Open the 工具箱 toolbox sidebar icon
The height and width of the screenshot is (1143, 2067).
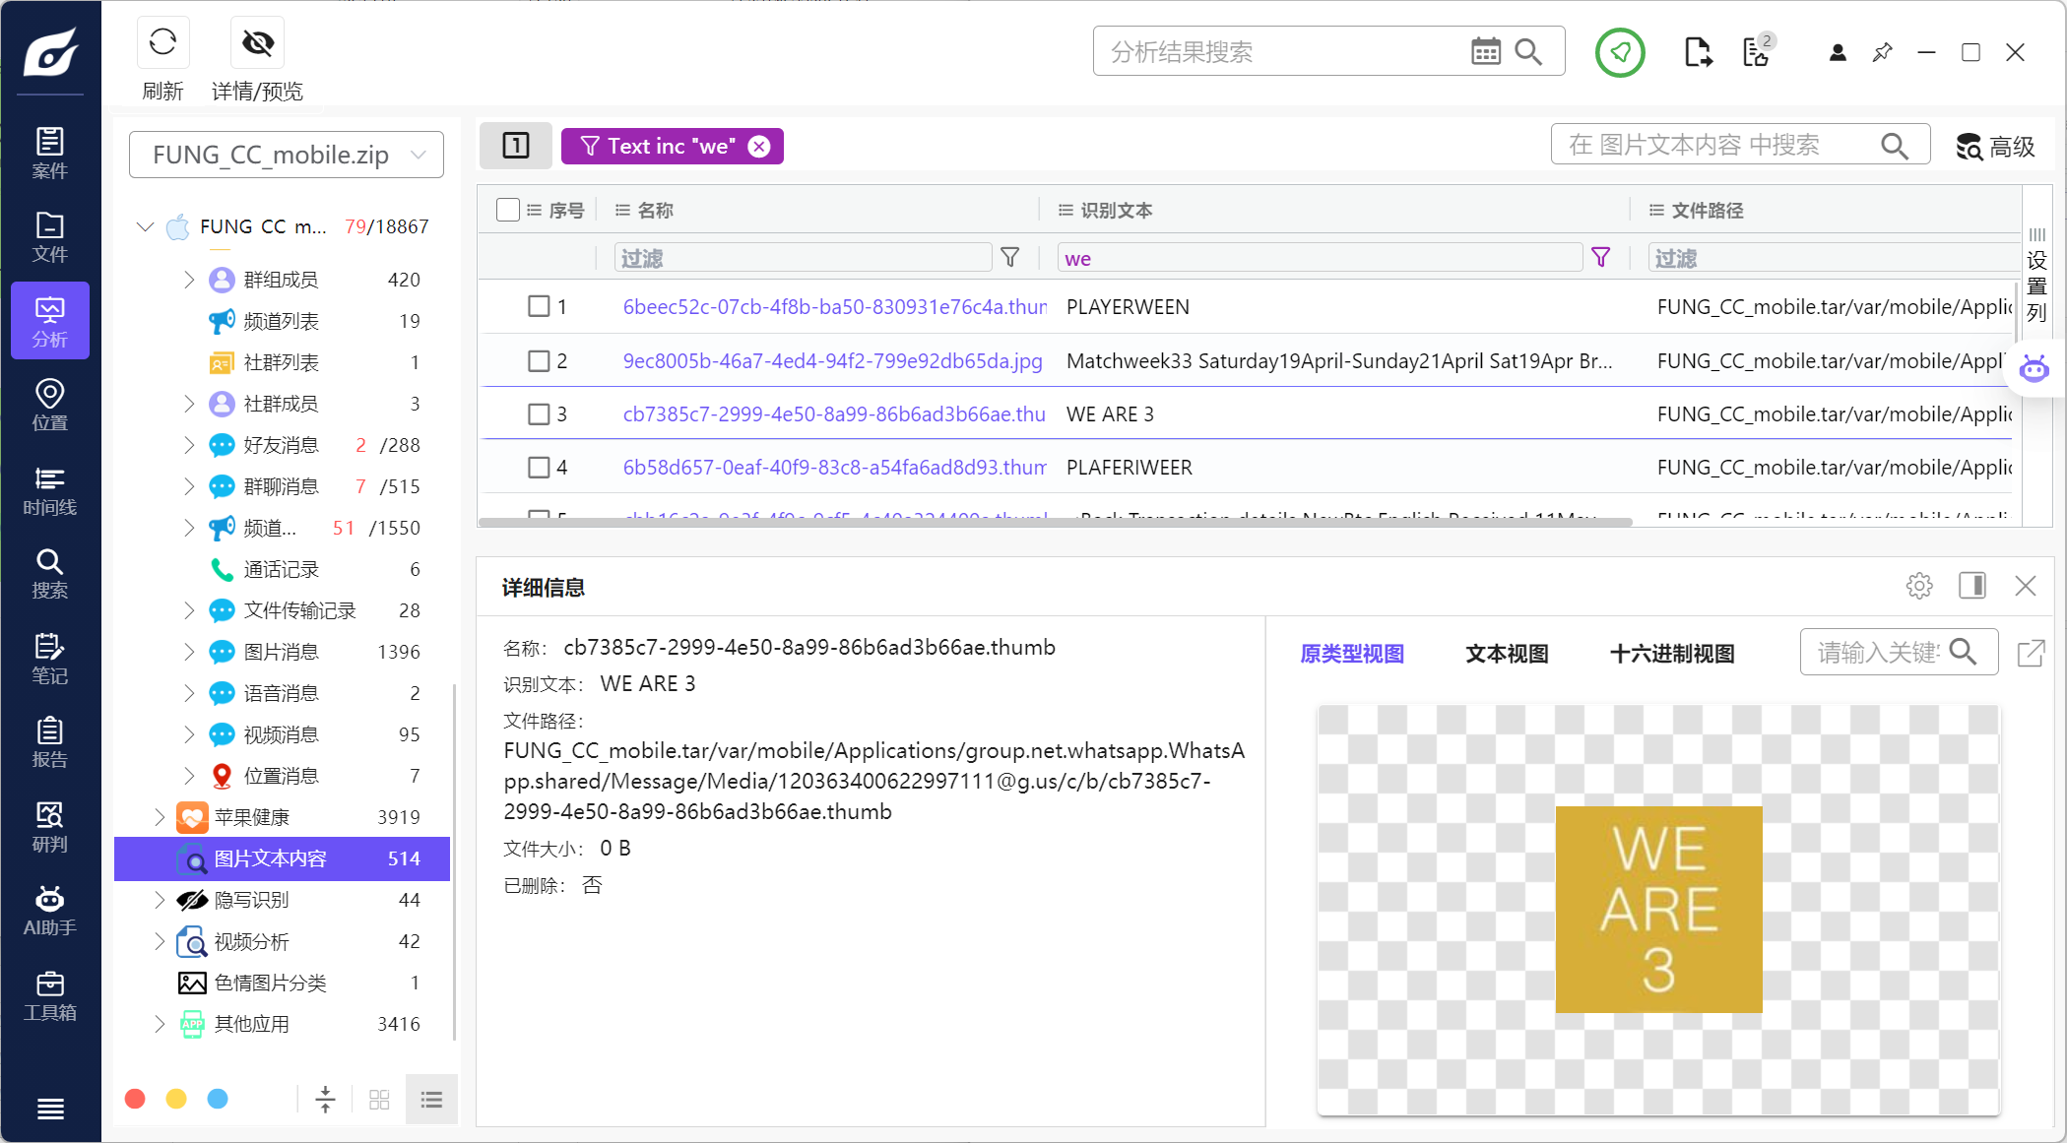point(49,995)
